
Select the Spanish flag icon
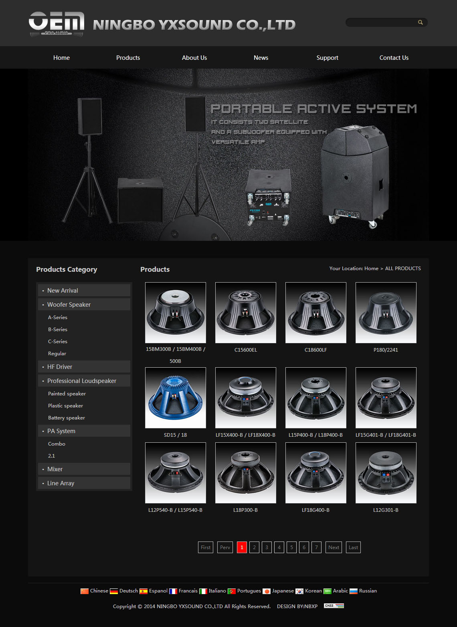click(x=144, y=591)
